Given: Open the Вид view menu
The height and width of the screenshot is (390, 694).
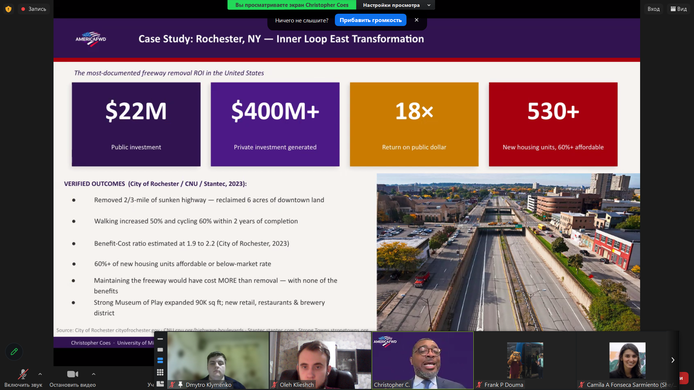Looking at the screenshot, I should (678, 9).
